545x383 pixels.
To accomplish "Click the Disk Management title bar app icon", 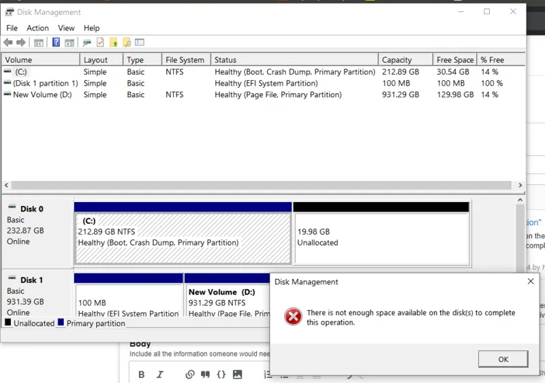I will click(10, 12).
